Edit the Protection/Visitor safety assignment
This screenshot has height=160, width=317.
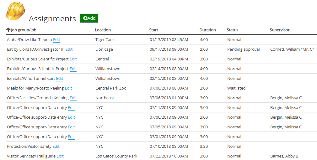[56, 147]
